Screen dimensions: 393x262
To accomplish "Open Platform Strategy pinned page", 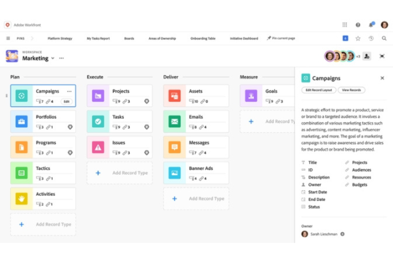I will click(x=60, y=38).
